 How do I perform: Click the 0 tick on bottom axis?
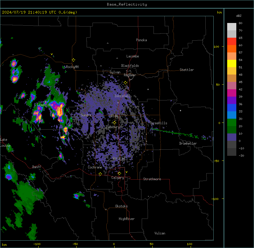tap(114, 244)
